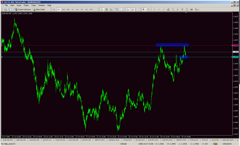The width and height of the screenshot is (240, 146).
Task: Select the Cursor arrow tool
Action: [144, 10]
